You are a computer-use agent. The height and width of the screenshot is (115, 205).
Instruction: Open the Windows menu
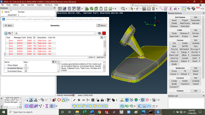click(48, 5)
